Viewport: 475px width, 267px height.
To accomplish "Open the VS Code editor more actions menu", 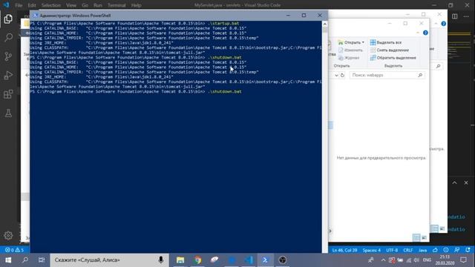I will (466, 16).
